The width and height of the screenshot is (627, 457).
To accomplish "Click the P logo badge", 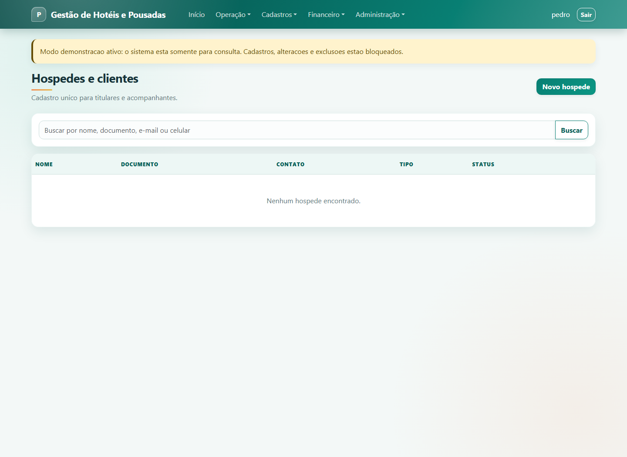I will point(39,14).
